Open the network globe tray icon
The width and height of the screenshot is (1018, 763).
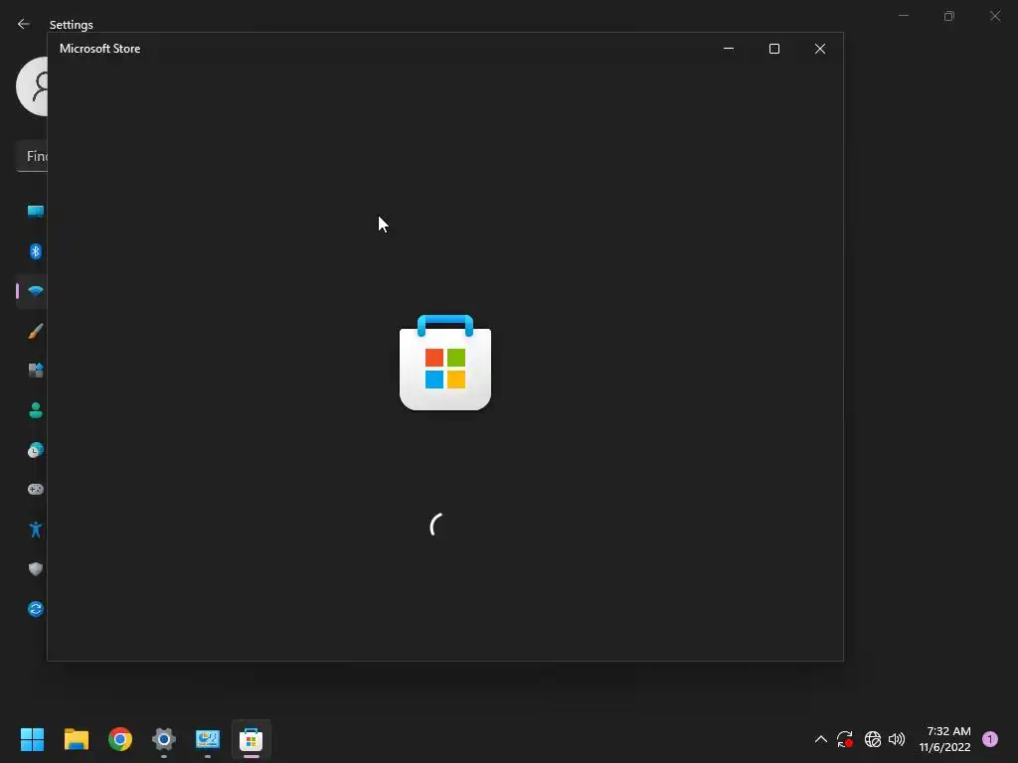873,739
